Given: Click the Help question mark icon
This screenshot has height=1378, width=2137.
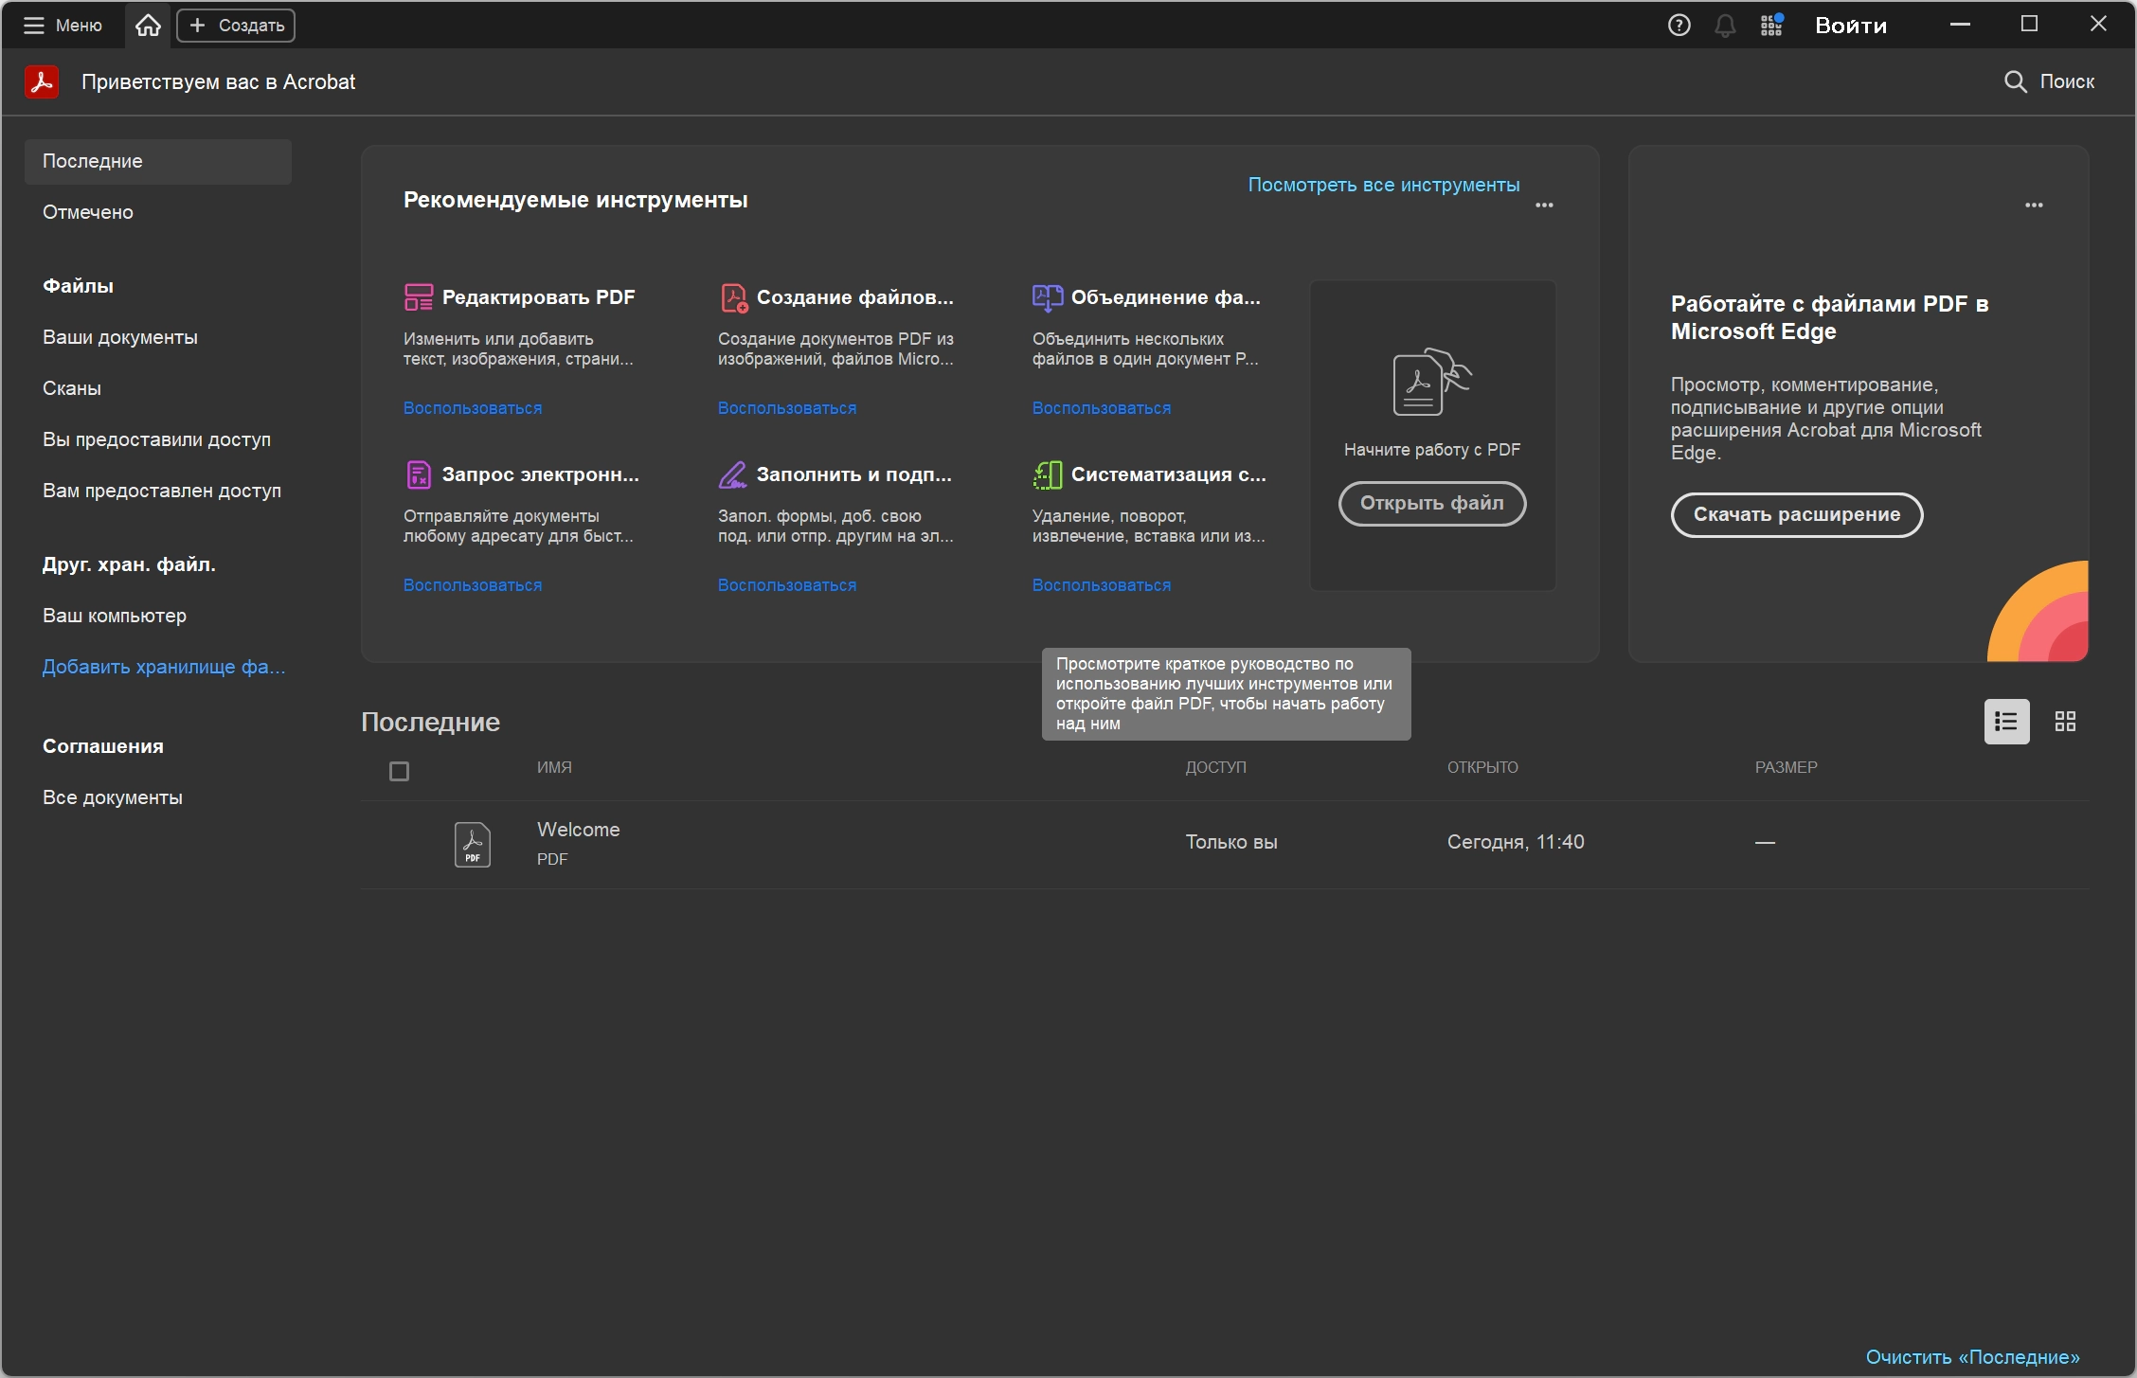Looking at the screenshot, I should click(x=1679, y=26).
